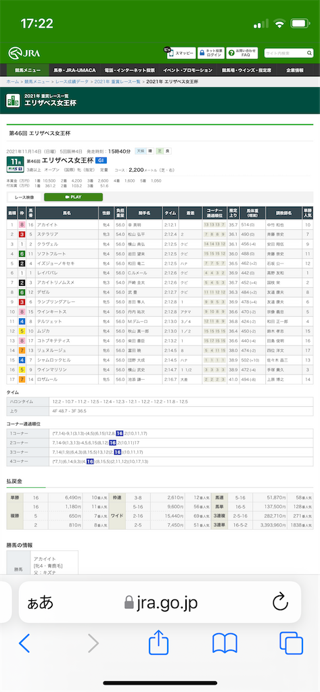Open horse クラヴェル in results table
The width and height of the screenshot is (320, 692).
pyautogui.click(x=47, y=244)
